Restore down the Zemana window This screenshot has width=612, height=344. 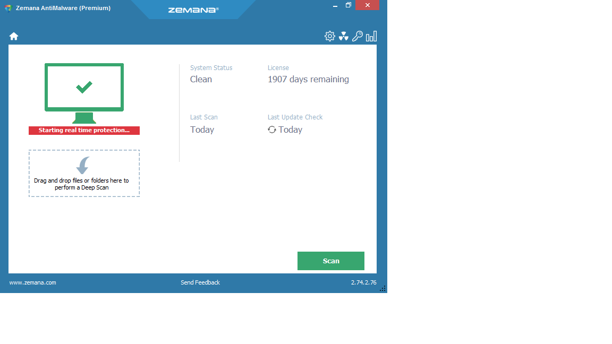348,5
